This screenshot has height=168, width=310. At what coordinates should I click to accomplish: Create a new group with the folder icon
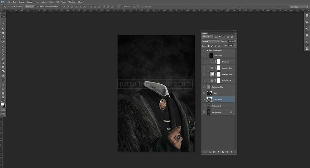[223, 152]
